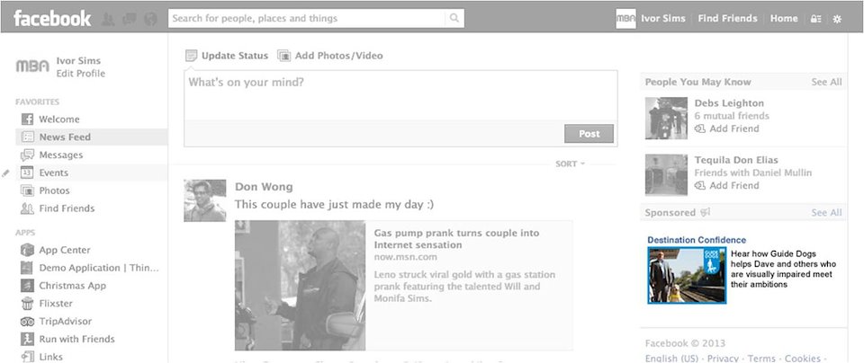Open the notifications globe icon
This screenshot has width=864, height=363.
coord(150,18)
